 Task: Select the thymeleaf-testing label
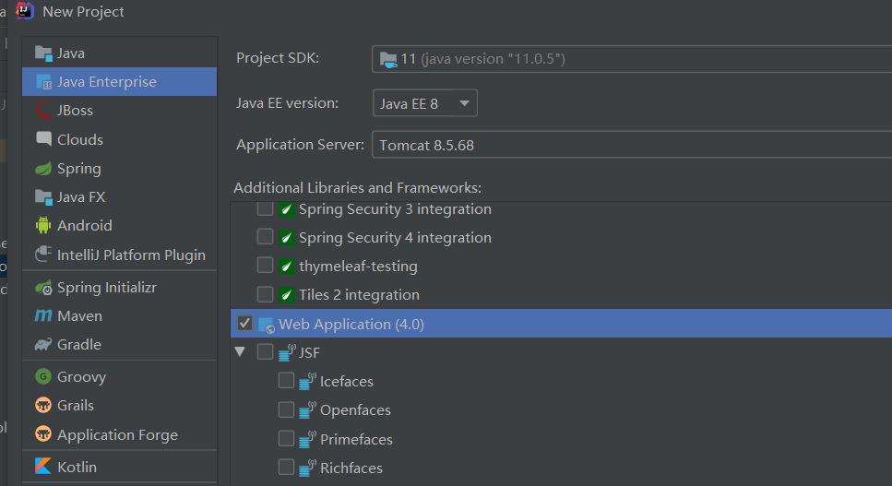point(359,267)
